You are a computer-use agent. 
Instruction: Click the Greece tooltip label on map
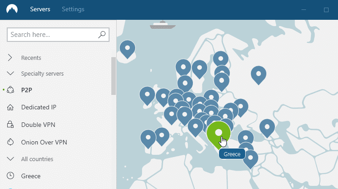click(232, 154)
